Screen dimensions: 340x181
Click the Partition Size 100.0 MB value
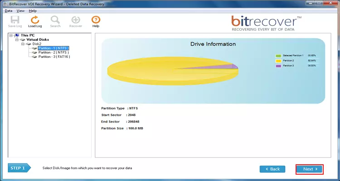pos(136,129)
